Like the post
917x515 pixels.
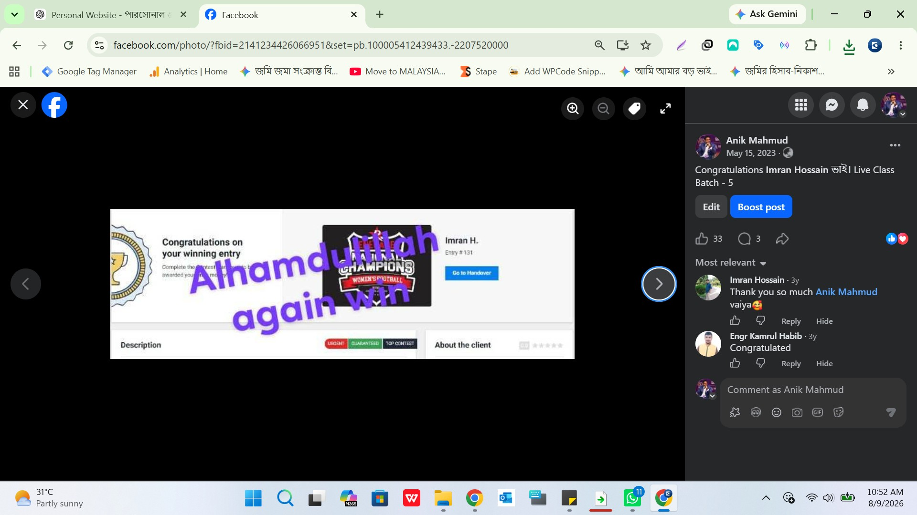click(702, 238)
